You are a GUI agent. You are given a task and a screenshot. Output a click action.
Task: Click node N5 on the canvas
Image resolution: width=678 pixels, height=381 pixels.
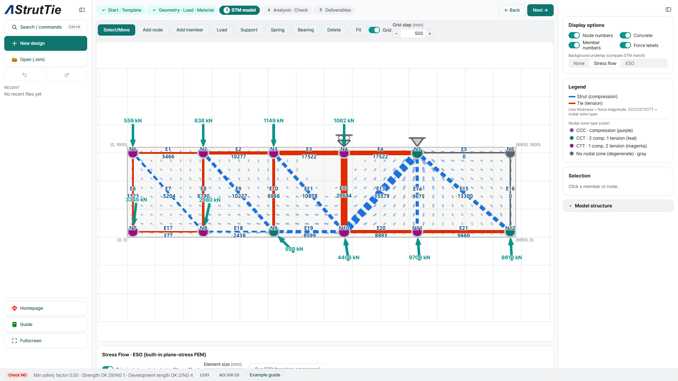click(417, 153)
